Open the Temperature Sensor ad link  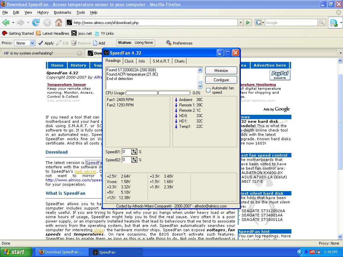(67, 84)
